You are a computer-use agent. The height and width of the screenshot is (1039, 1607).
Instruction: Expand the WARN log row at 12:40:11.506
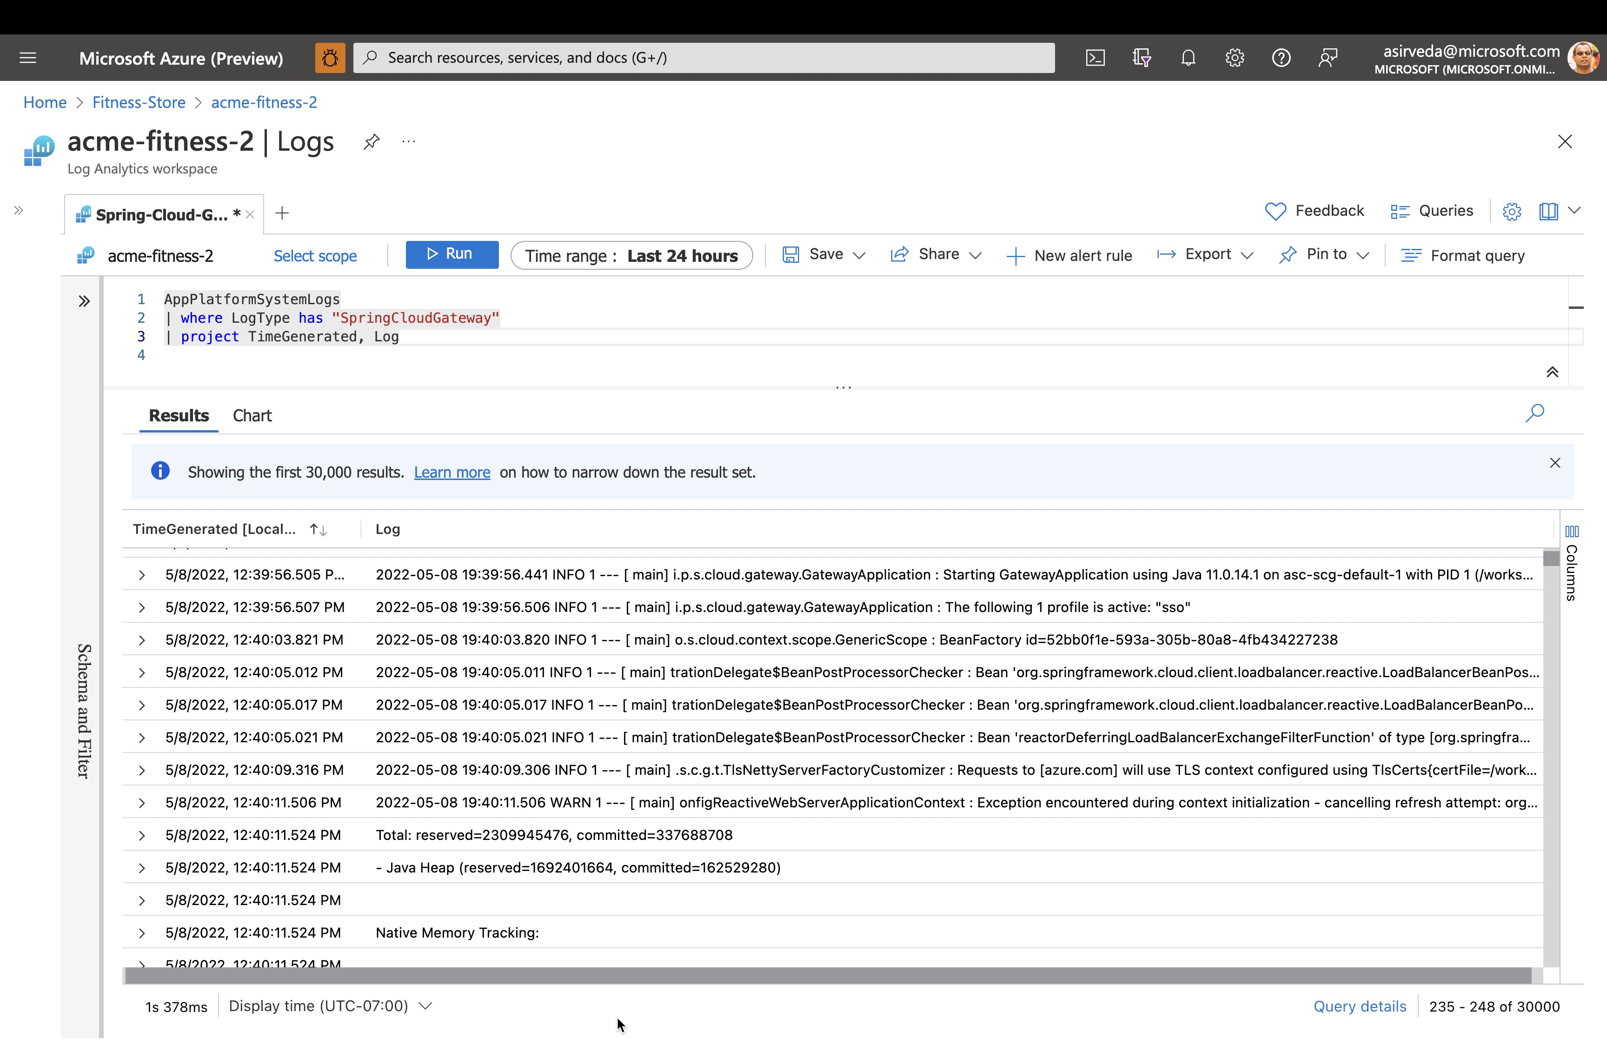point(142,803)
